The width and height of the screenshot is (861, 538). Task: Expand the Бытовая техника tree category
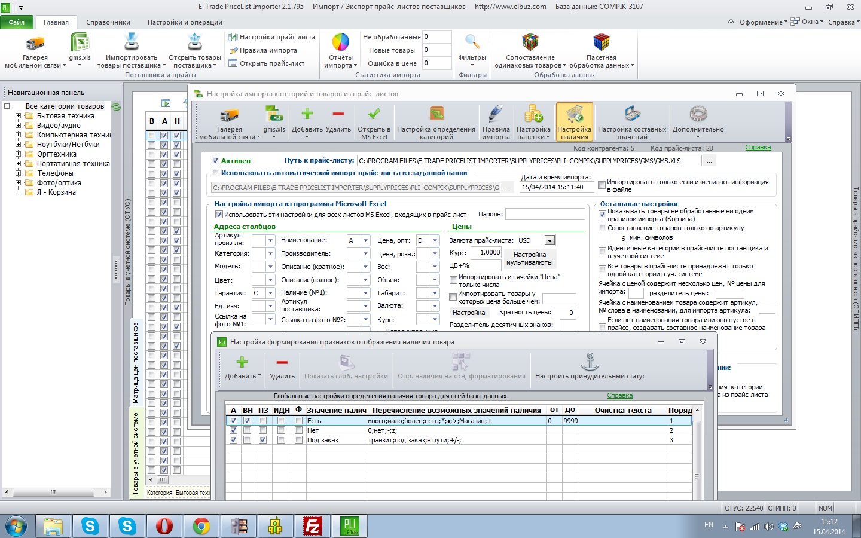click(19, 116)
